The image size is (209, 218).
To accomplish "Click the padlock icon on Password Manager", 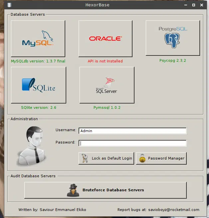I will [x=142, y=158].
